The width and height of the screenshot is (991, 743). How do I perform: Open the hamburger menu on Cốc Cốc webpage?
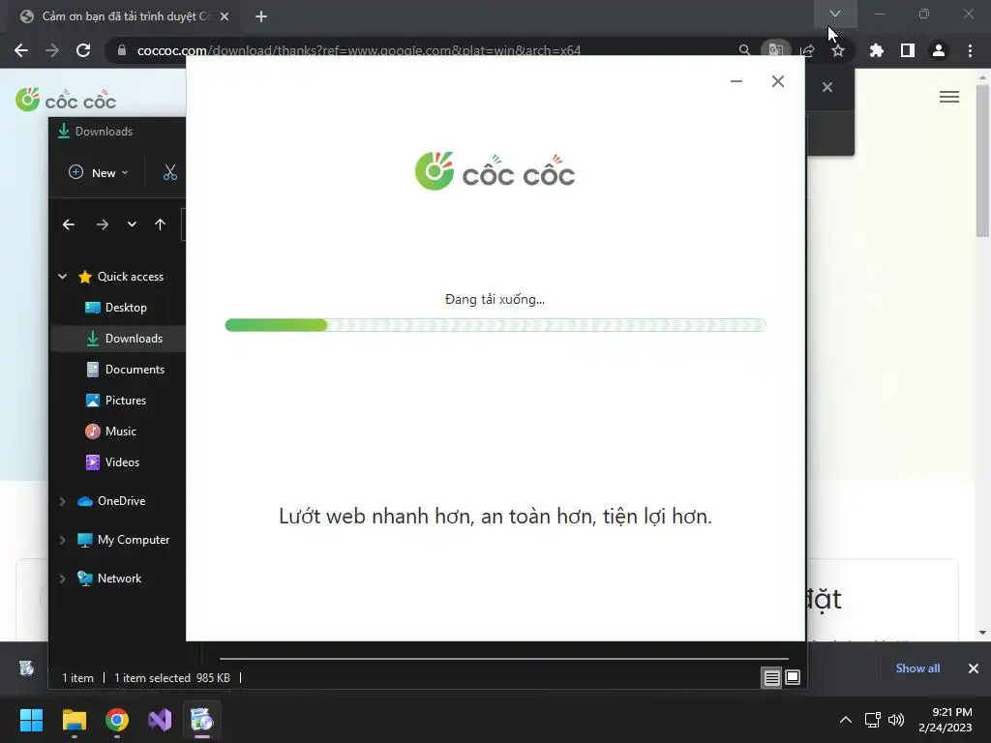coord(948,97)
